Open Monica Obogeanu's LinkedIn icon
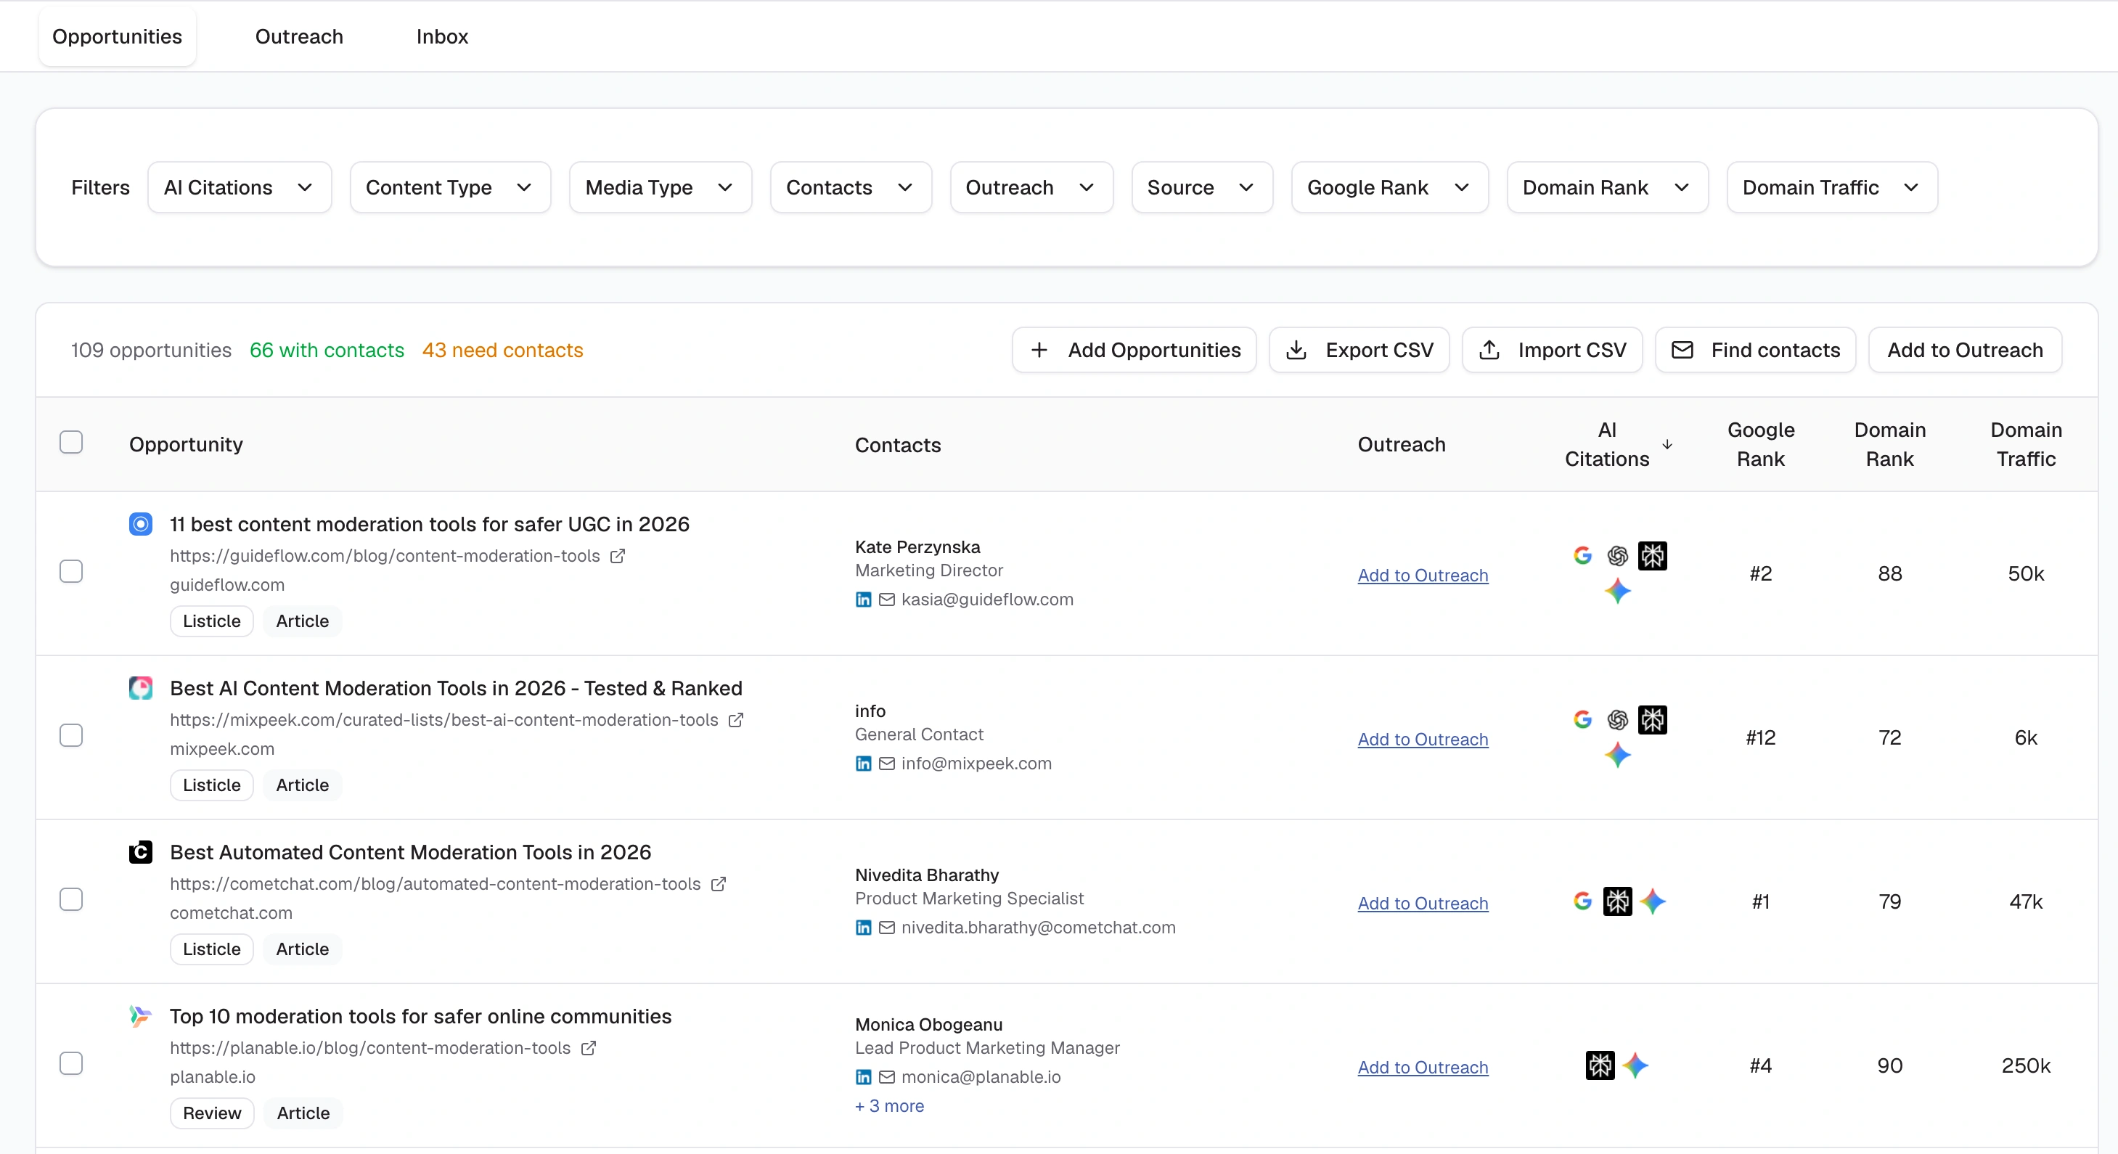 pyautogui.click(x=863, y=1077)
